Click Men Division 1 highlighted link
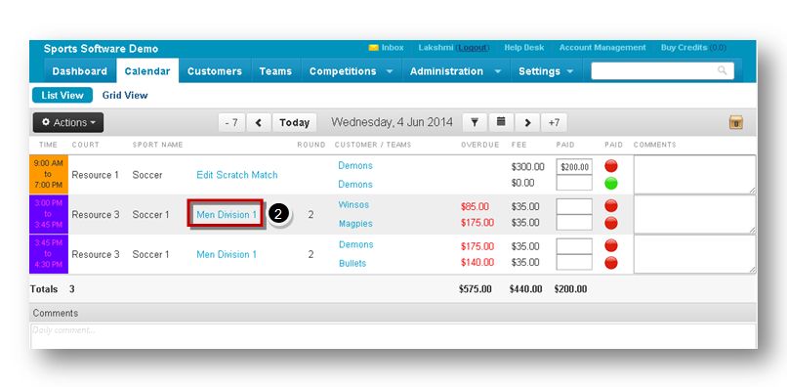The height and width of the screenshot is (387, 787). point(227,215)
